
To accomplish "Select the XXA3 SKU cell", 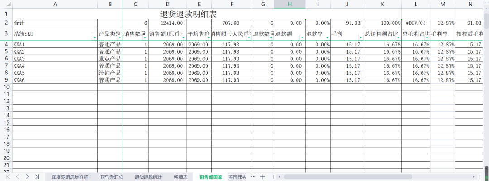I will (55, 59).
